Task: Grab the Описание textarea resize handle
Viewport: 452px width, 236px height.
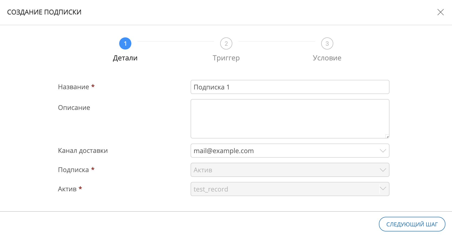Action: point(387,136)
